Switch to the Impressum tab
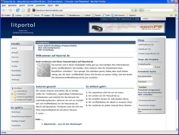Image resolution: width=179 pixels, height=135 pixels. (x=126, y=19)
